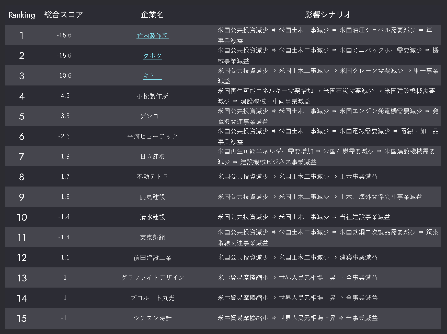447x334 pixels.
Task: Click ranking number 3
Action: pos(22,76)
